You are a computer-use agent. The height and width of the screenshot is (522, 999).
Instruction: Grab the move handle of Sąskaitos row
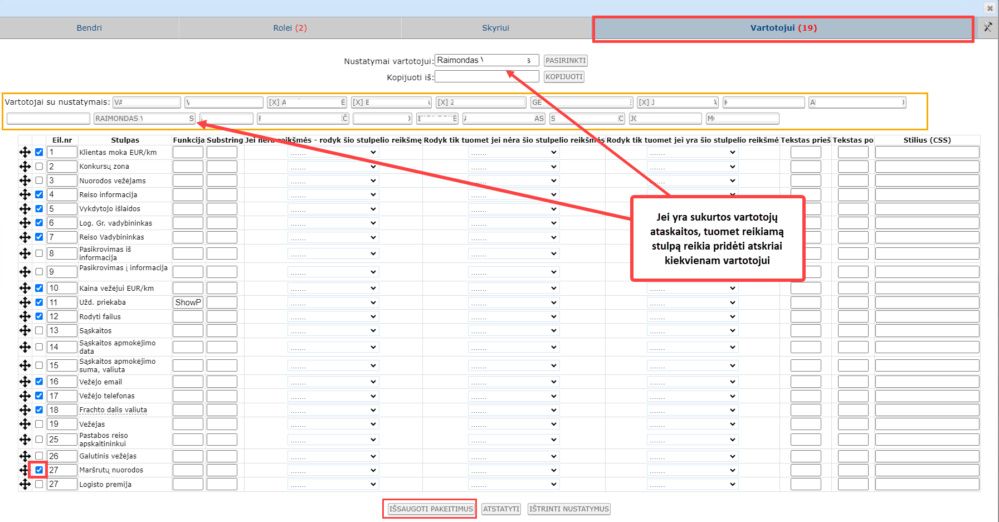(x=25, y=330)
